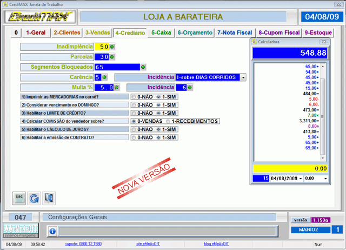Viewport: 346px width, 250px height.
Task: Click the blue refresh arrow icon
Action: (x=34, y=198)
